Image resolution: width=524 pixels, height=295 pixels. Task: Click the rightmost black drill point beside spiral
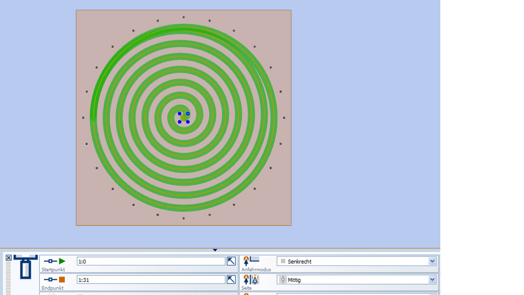284,118
